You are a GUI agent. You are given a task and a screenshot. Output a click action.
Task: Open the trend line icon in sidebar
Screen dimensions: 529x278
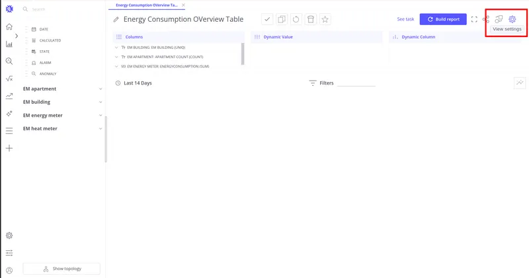(x=9, y=96)
